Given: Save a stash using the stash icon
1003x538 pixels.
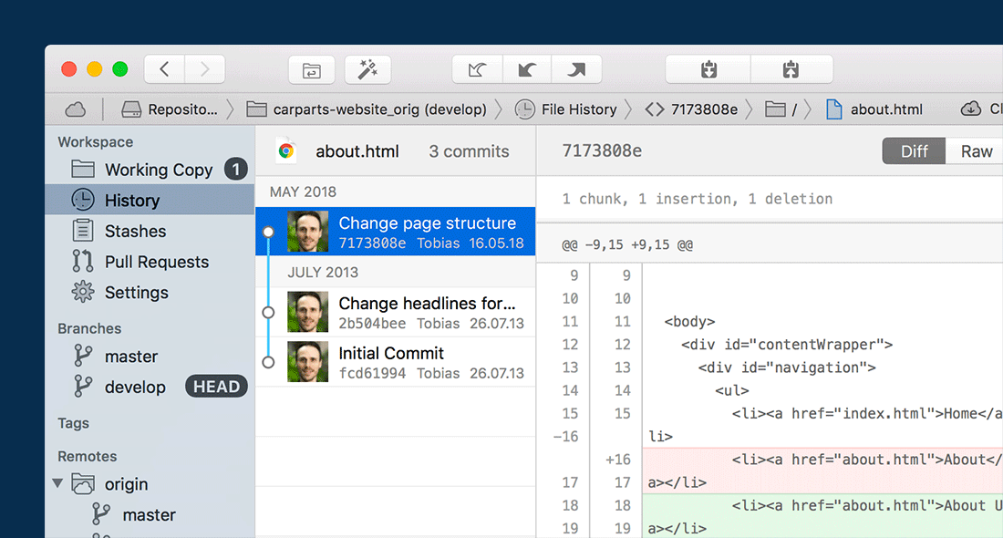Looking at the screenshot, I should coord(707,69).
